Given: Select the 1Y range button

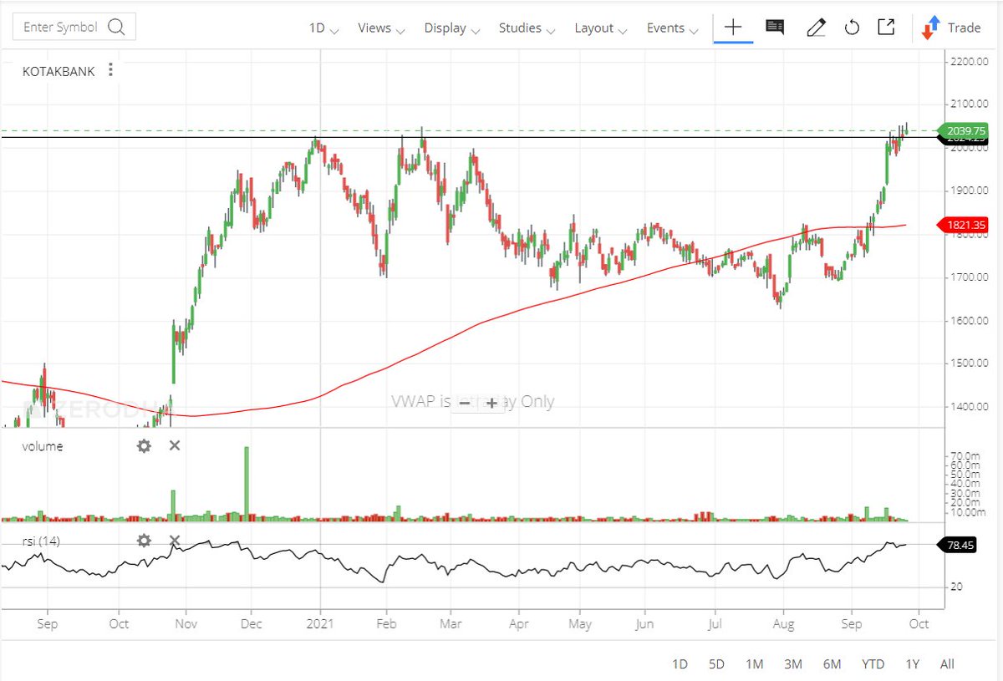Looking at the screenshot, I should point(913,664).
